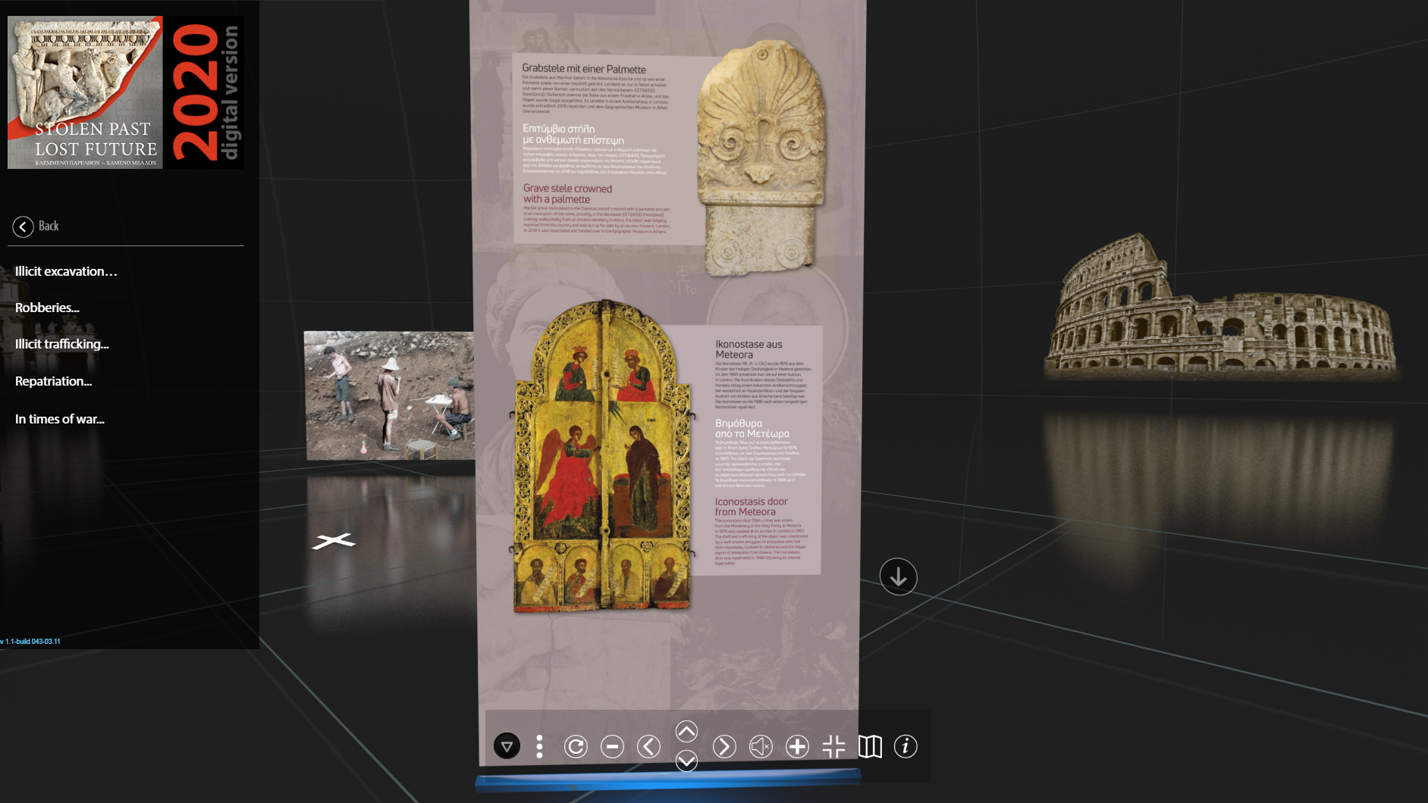Open the Repatriation section in the sidebar
Screen dimensions: 1428x803
53,381
